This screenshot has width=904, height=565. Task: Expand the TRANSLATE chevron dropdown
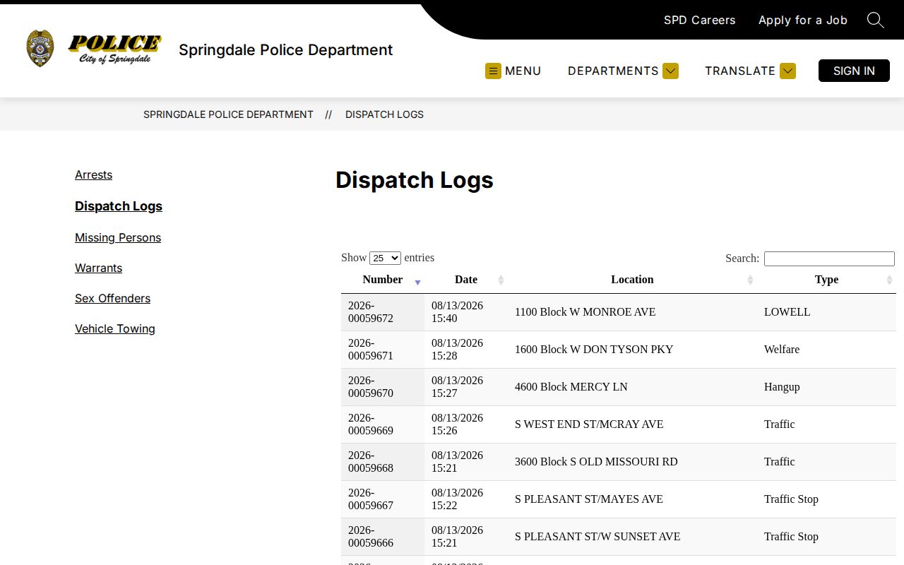787,71
